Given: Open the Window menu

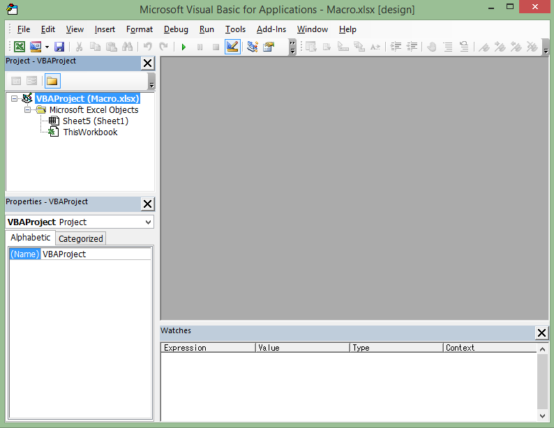Looking at the screenshot, I should pos(313,29).
